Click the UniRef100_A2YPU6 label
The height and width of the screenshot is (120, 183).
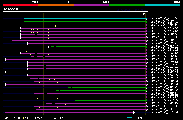[x=164, y=37]
